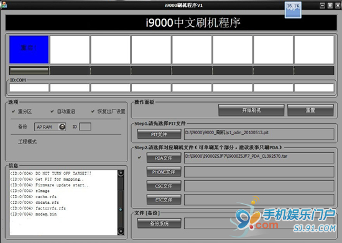Click the application icon in title bar
Screen dimensions: 342x243
tap(4, 5)
